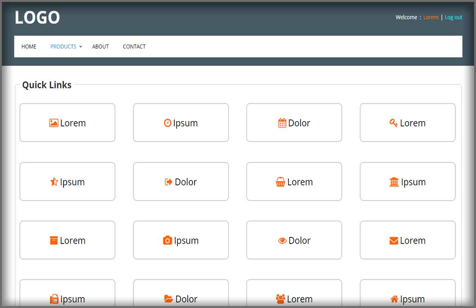Open the Lorem username link
Image resolution: width=476 pixels, height=308 pixels.
pos(431,17)
